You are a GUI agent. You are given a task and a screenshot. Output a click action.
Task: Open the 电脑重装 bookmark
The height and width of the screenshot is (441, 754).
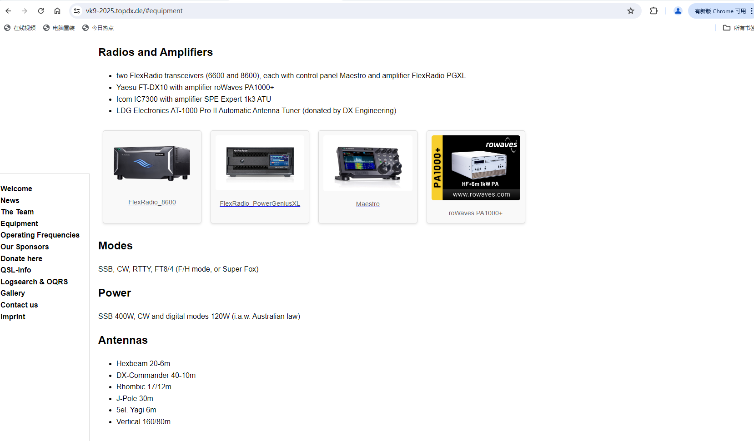[59, 28]
